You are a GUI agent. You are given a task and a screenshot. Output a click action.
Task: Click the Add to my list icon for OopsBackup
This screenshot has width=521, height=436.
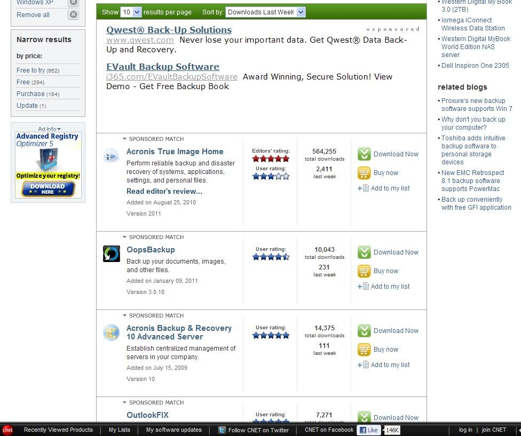tap(363, 287)
